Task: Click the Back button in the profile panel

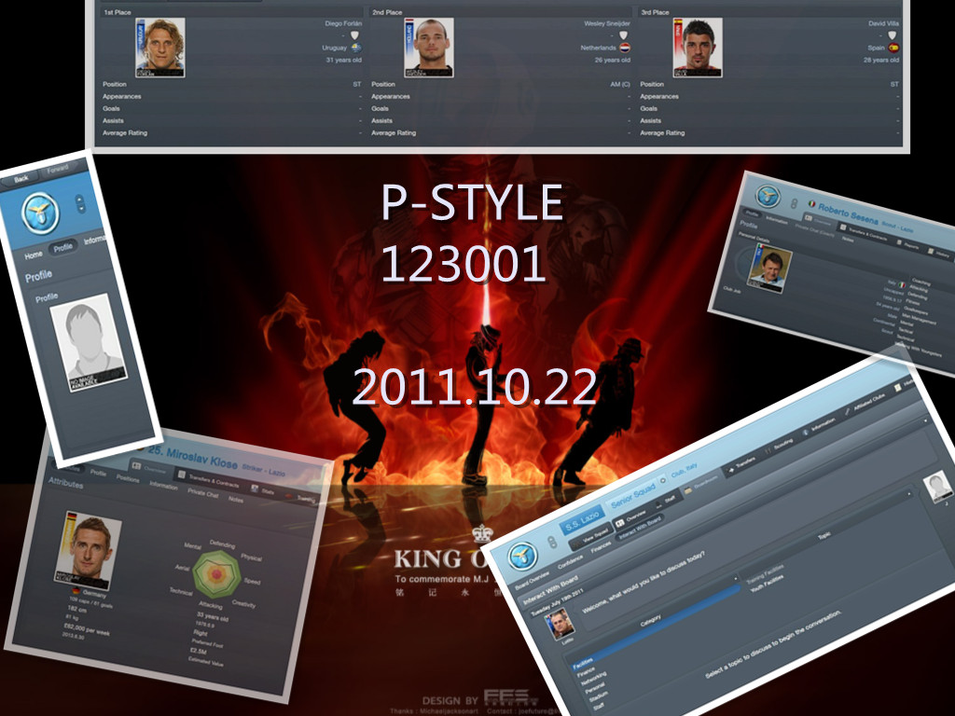Action: 21,179
